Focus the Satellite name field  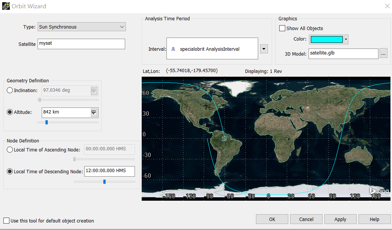[x=81, y=44]
